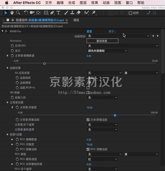Click the World Axis mode icon
The height and width of the screenshot is (171, 165).
click(116, 13)
